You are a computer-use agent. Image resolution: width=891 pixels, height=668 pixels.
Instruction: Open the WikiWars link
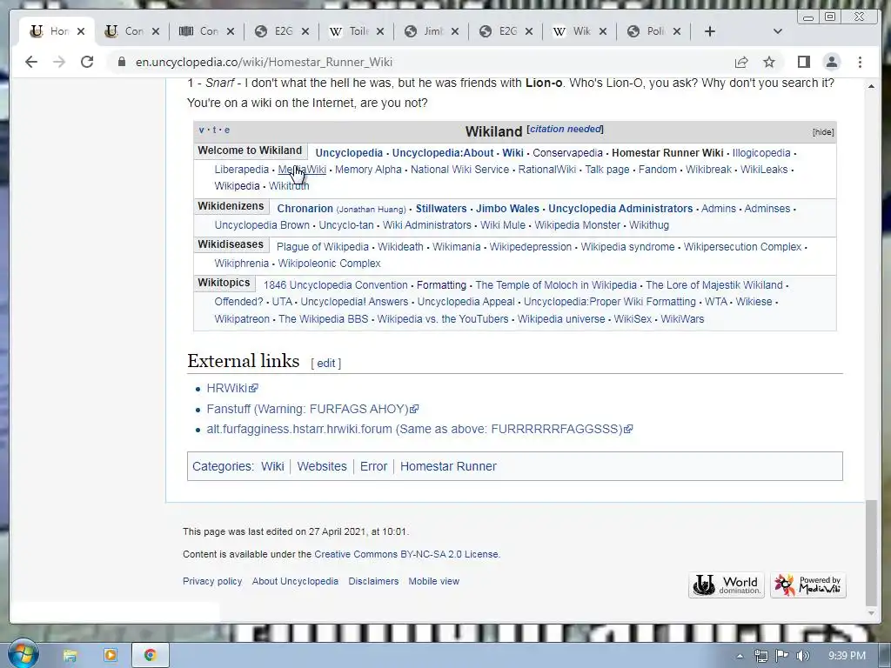[682, 318]
